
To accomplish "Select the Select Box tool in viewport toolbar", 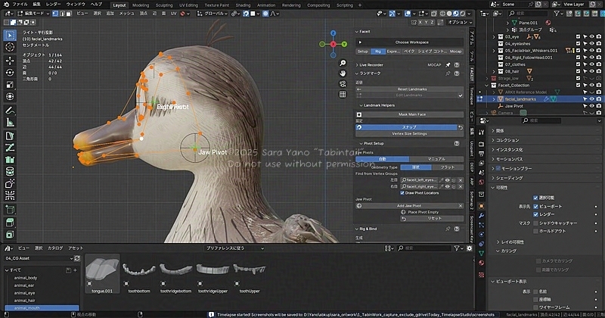I will coord(10,36).
